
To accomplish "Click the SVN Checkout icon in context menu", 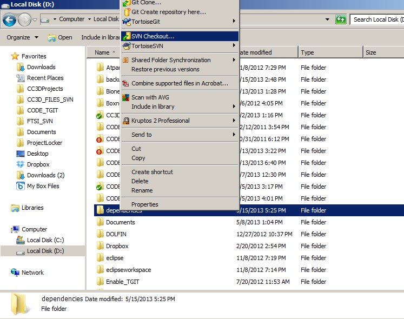I will pos(126,37).
